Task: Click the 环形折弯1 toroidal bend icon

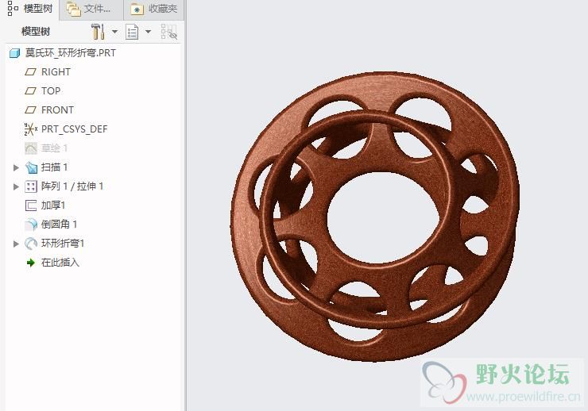Action: tap(31, 244)
